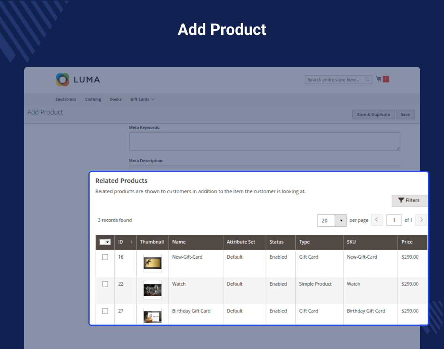This screenshot has height=349, width=444.
Task: Click the 3 records found text
Action: tap(115, 220)
